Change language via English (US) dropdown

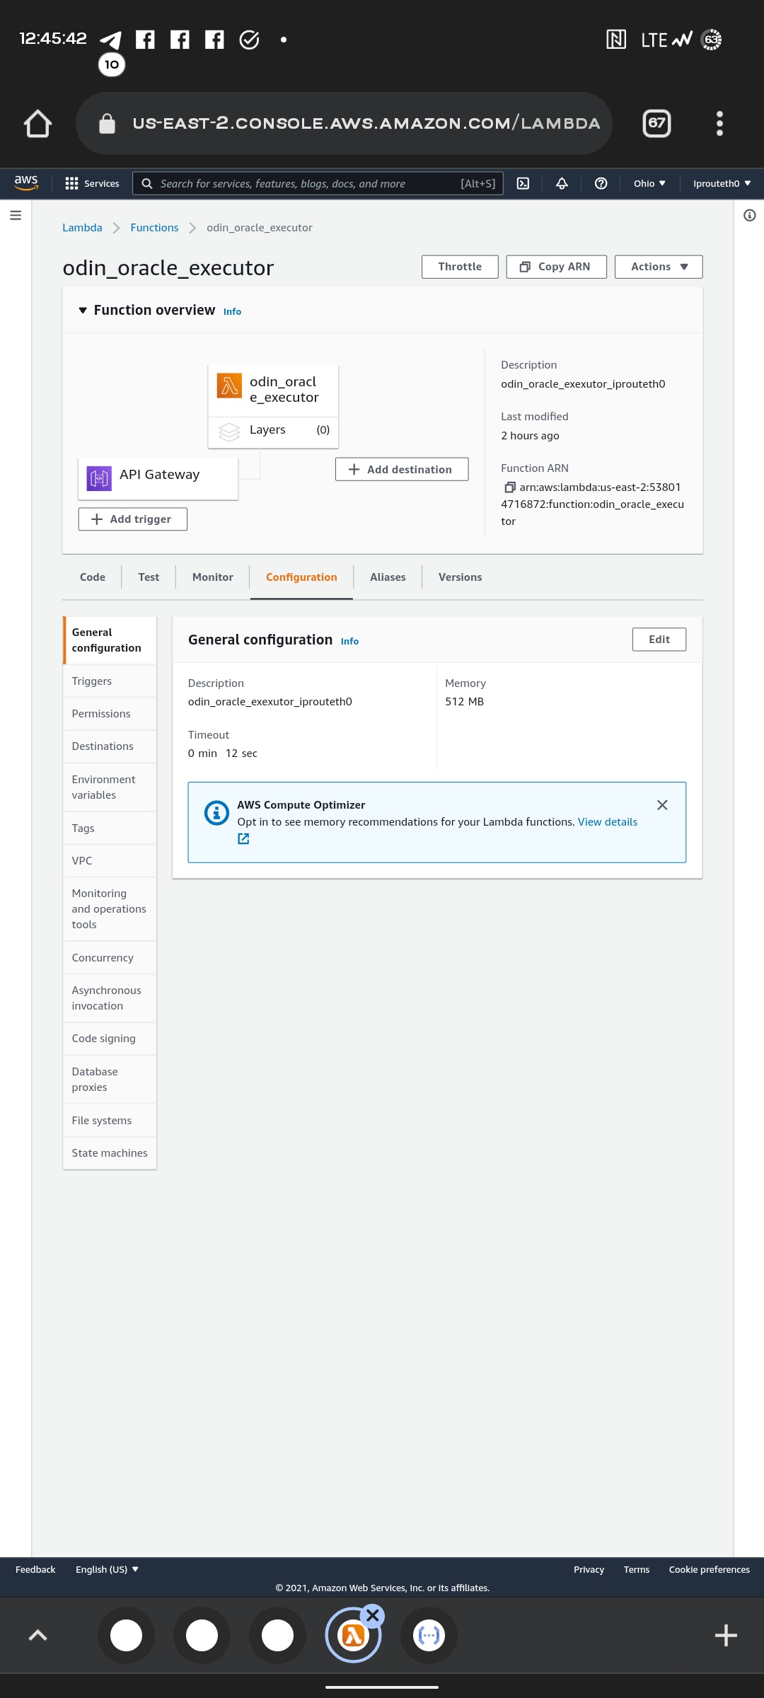[x=107, y=1569]
